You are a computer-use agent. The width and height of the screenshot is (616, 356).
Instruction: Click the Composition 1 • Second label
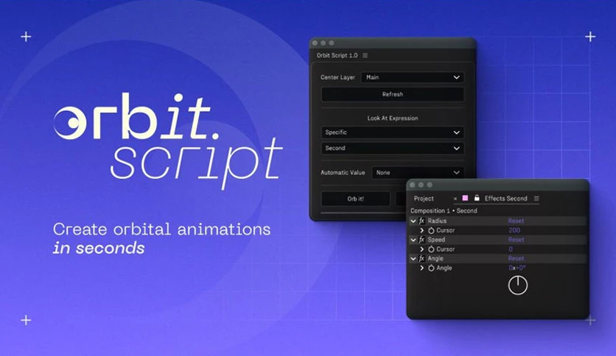click(x=444, y=210)
